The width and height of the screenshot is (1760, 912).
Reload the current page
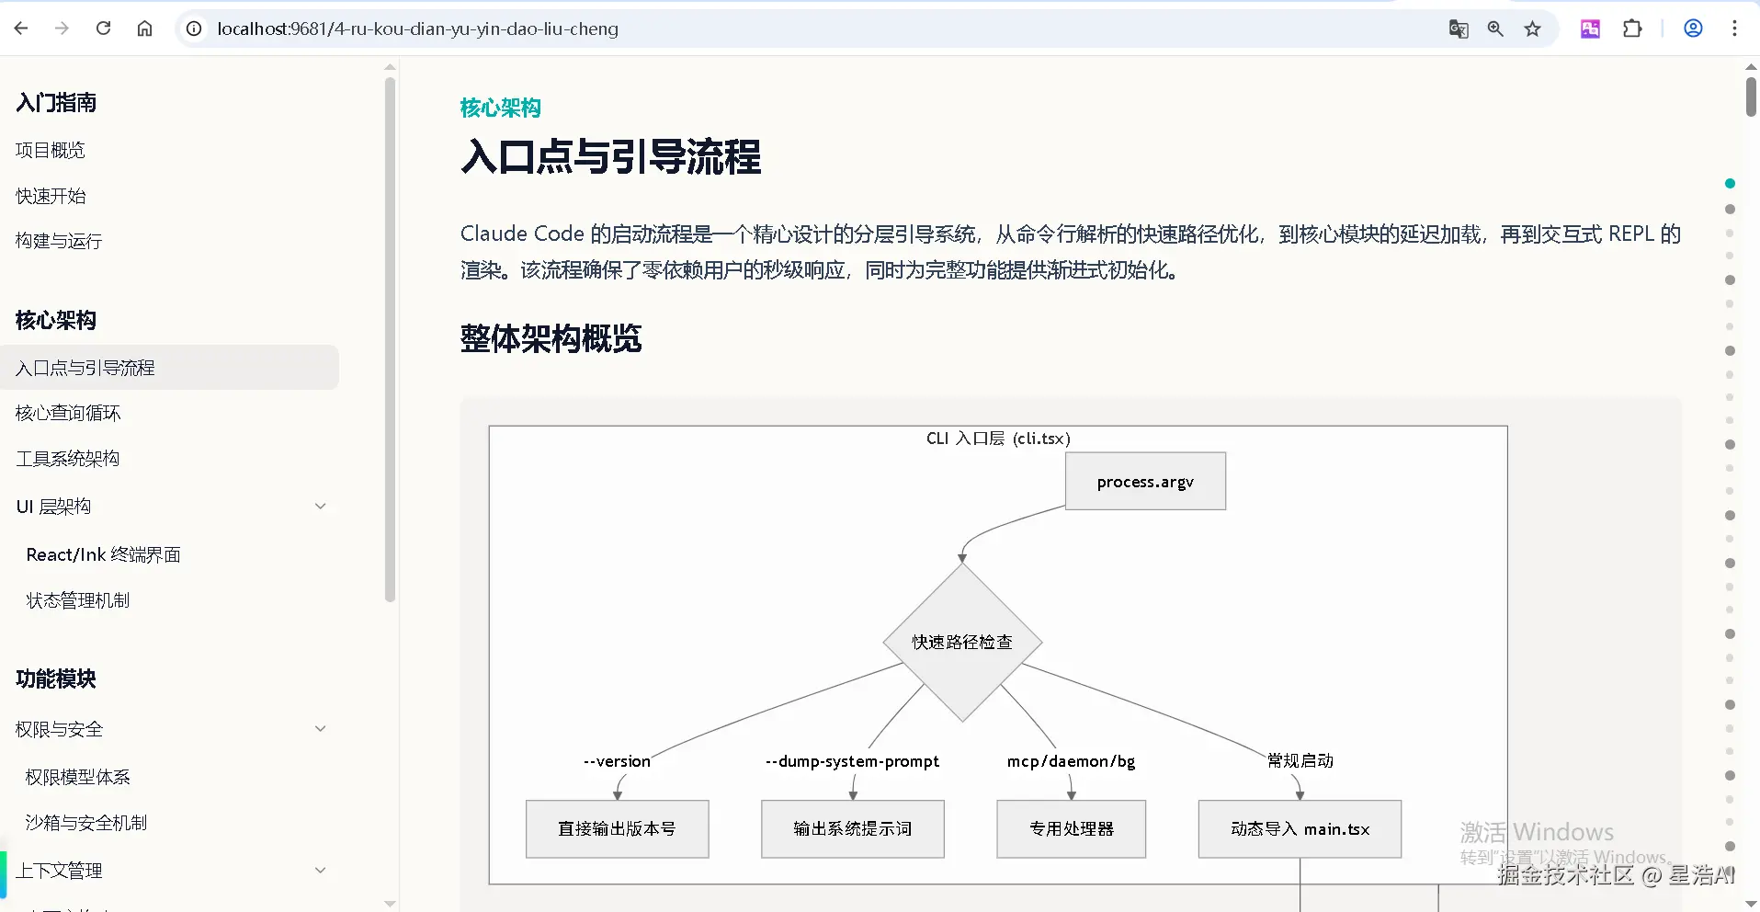click(x=103, y=28)
